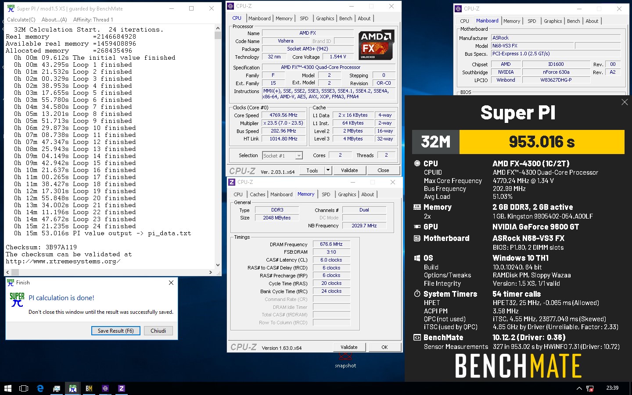
Task: Open Bench tab in CPU-Z 2.03 window
Action: [346, 18]
